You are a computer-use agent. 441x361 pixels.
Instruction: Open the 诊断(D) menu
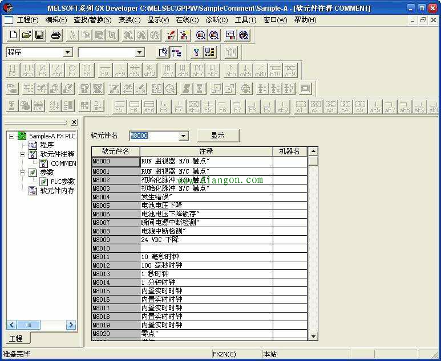[x=217, y=20]
